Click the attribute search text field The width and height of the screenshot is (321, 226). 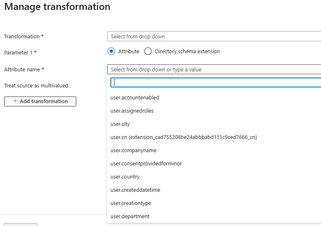click(x=216, y=82)
